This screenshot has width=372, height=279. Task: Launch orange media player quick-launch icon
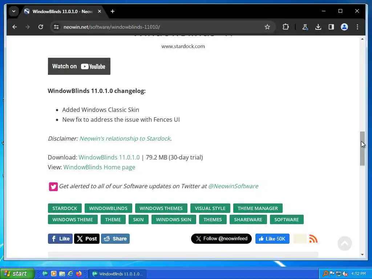click(54, 274)
